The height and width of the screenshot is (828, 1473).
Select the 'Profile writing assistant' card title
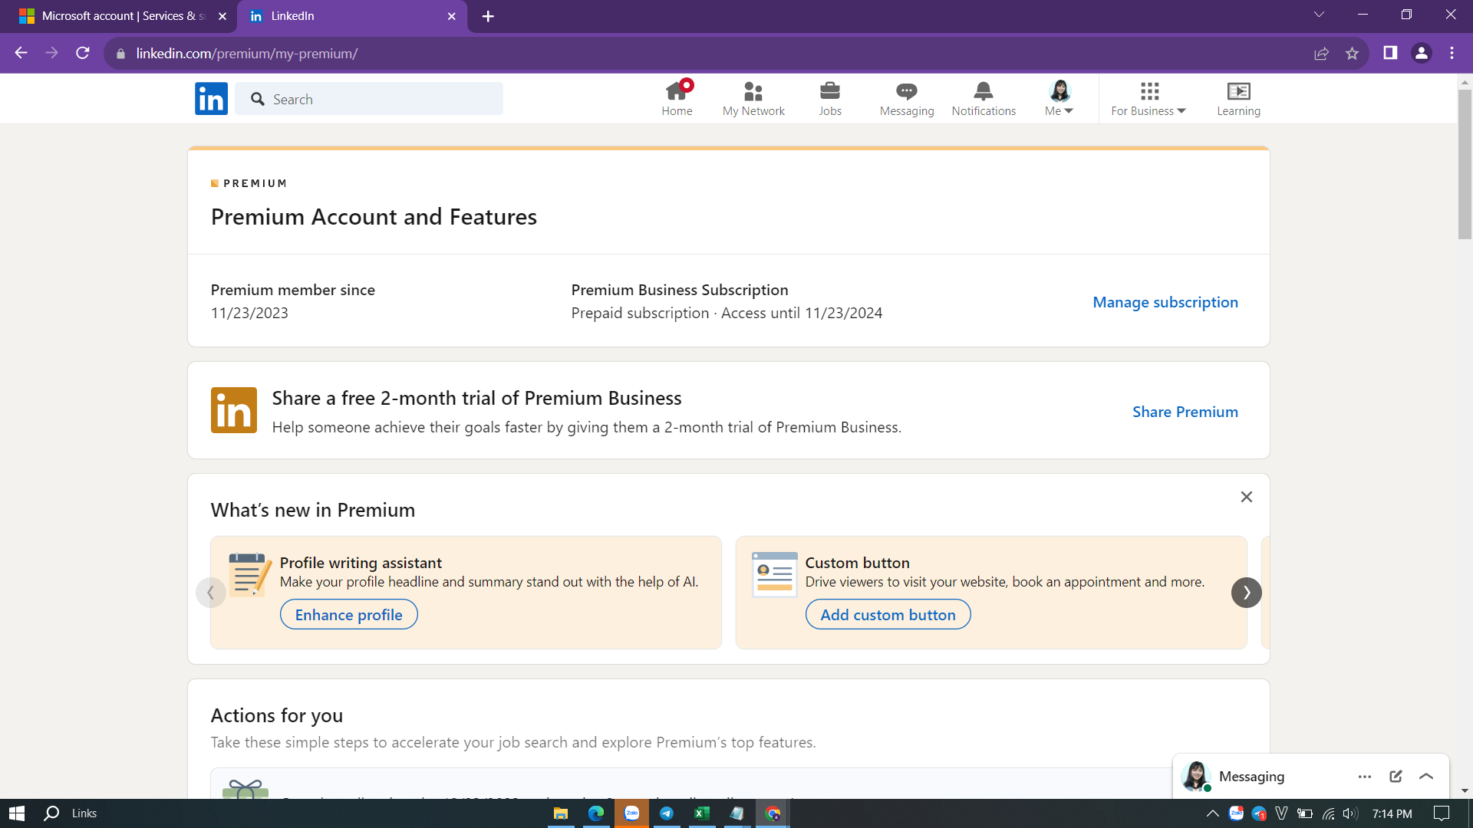coord(361,563)
